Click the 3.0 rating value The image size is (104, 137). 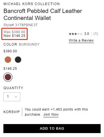[87, 34]
